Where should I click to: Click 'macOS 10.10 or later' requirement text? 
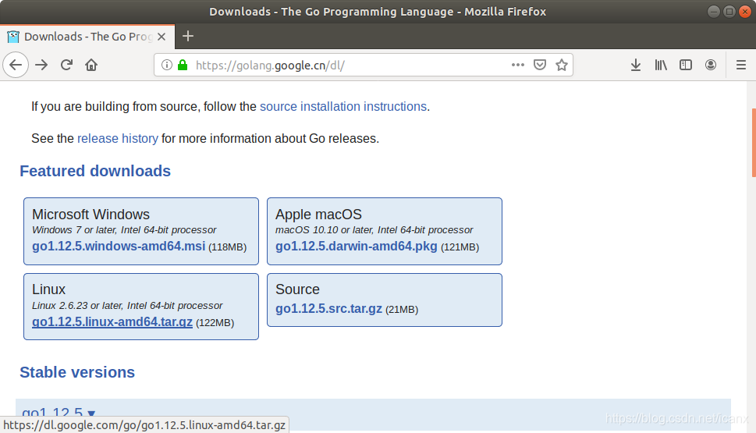374,230
